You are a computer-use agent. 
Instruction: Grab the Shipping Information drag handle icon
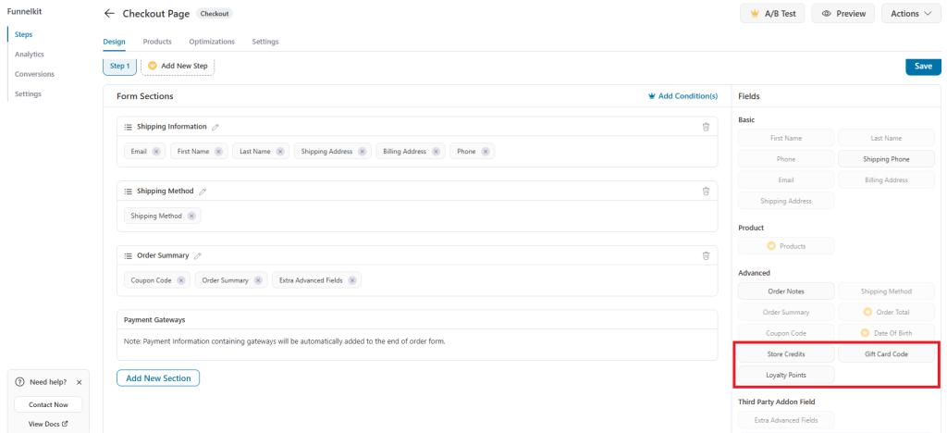[128, 127]
